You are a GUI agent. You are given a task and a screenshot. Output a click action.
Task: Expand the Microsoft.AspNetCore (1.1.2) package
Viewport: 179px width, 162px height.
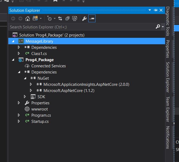[31, 91]
